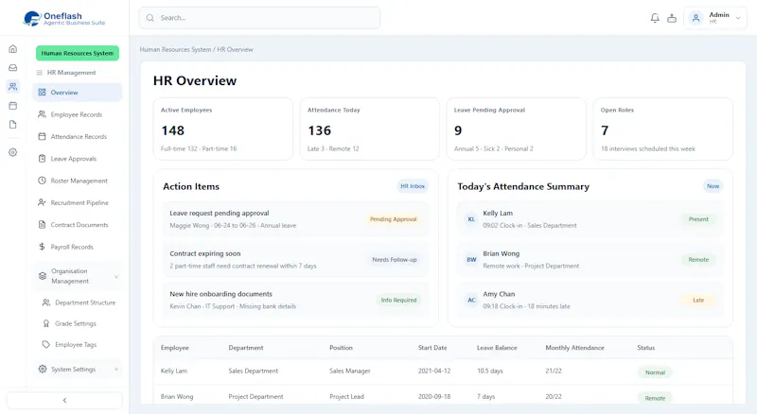Click the HR Inbox badge
The image size is (757, 414).
(x=413, y=186)
